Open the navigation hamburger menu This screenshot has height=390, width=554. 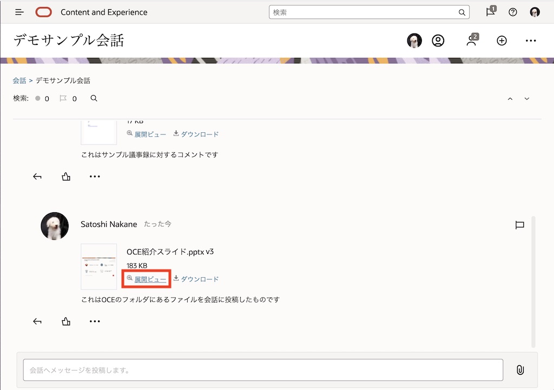tap(19, 12)
